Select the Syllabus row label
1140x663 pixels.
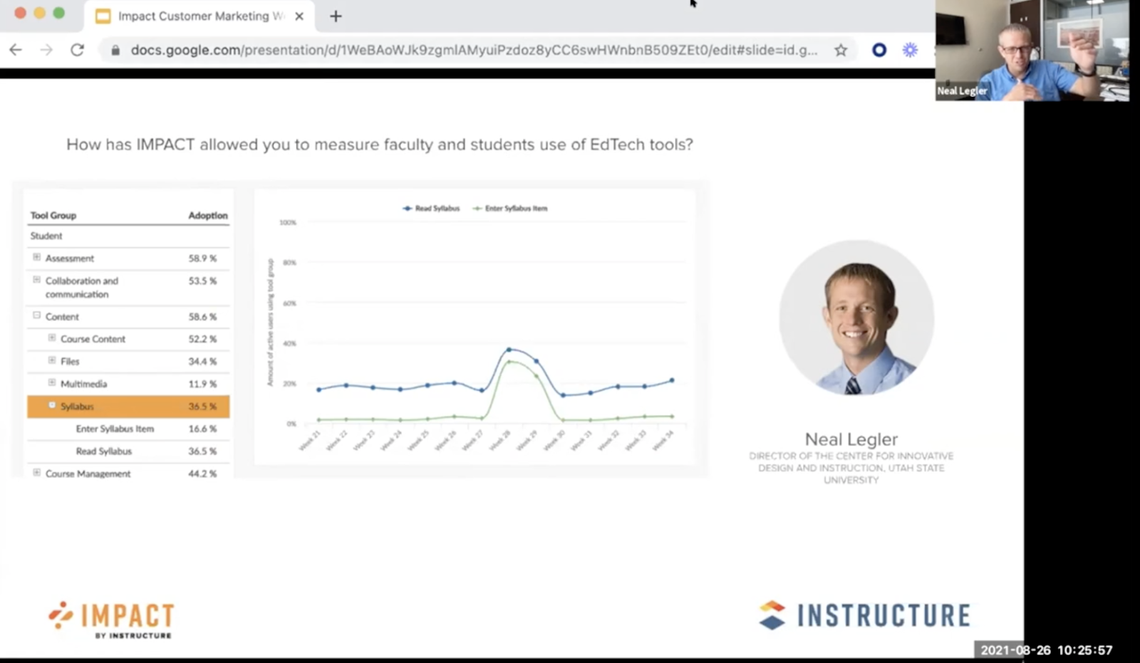point(77,407)
